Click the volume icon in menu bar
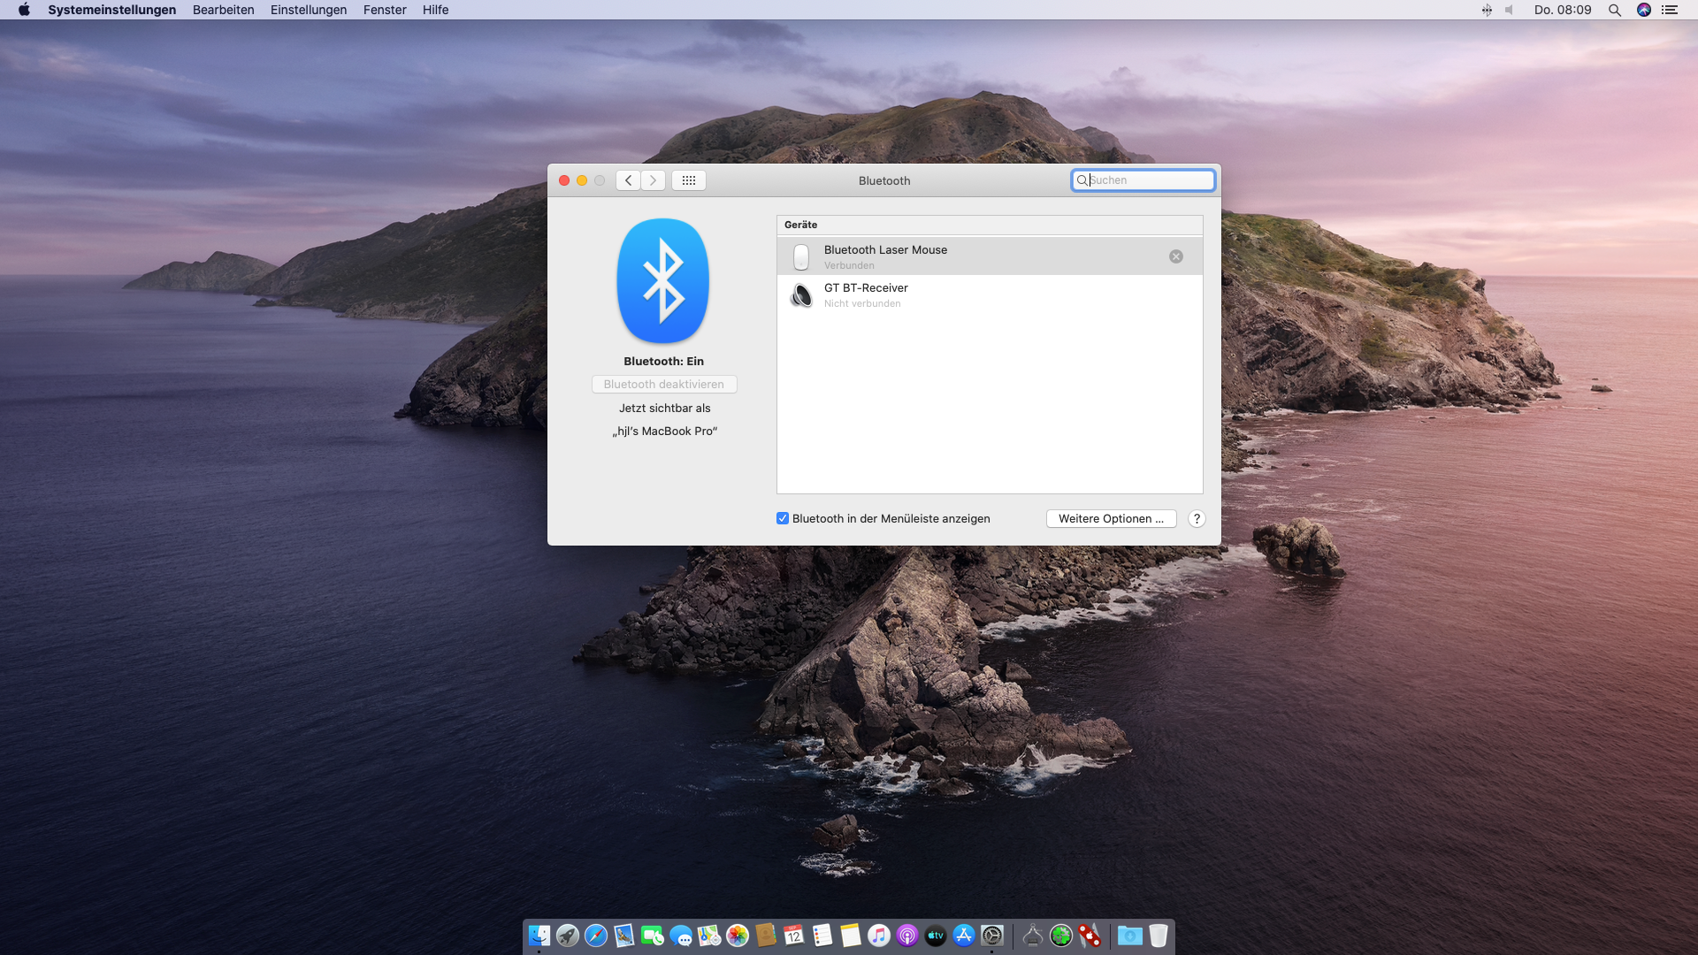1698x955 pixels. [1510, 10]
